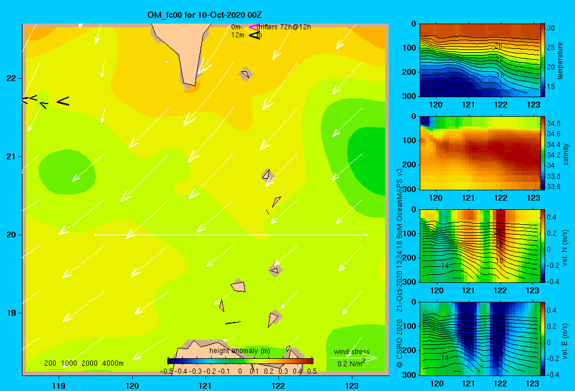Click the '0.2 N/m2' wind stress value
Screen dimensions: 575x391
pos(351,363)
